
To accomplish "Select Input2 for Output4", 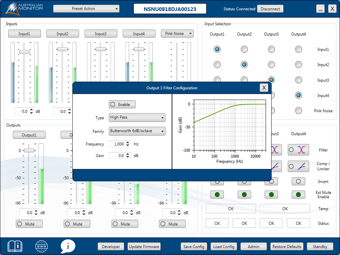I will [x=298, y=65].
